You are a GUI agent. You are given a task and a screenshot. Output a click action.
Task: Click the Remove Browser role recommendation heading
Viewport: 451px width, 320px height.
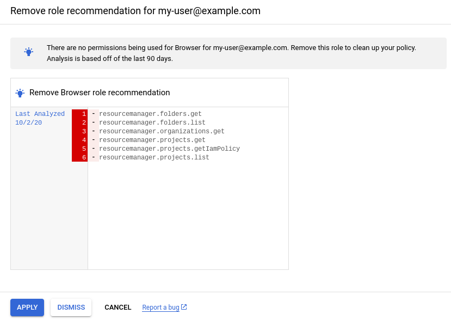(100, 93)
